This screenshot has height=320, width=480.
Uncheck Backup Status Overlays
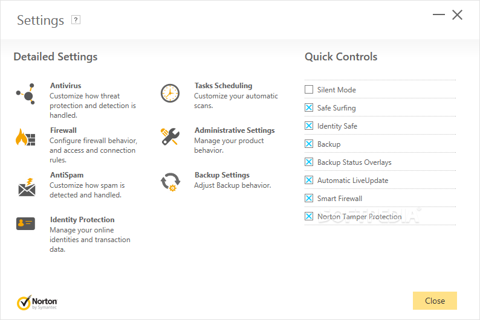(x=309, y=162)
